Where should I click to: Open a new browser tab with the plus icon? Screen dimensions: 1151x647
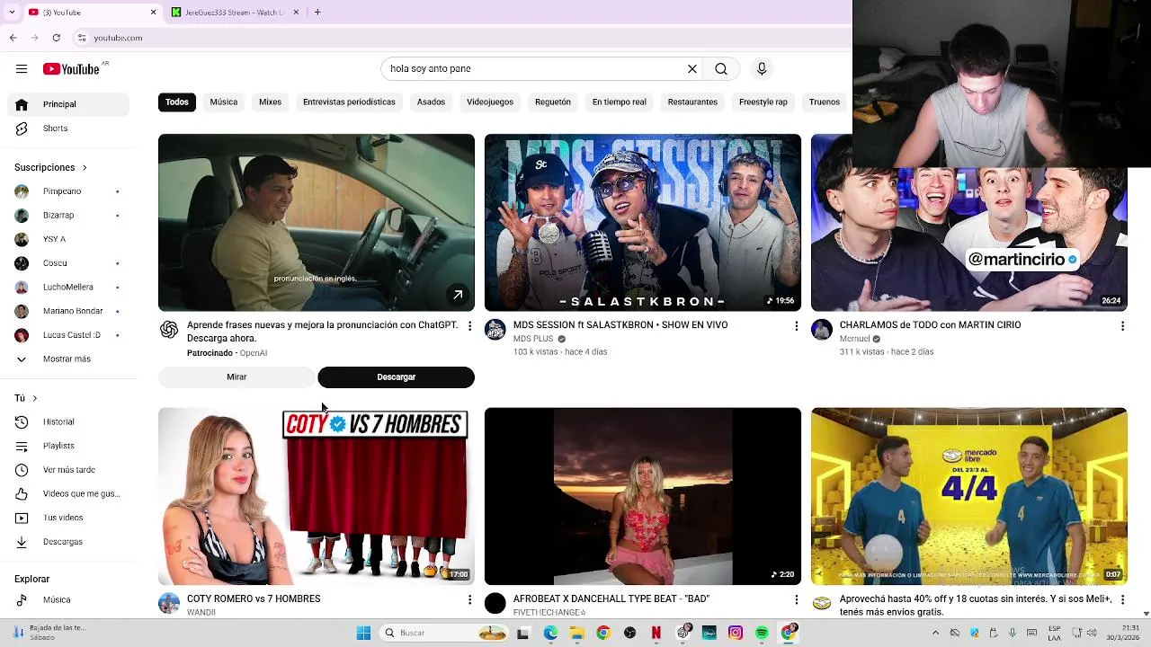point(317,13)
